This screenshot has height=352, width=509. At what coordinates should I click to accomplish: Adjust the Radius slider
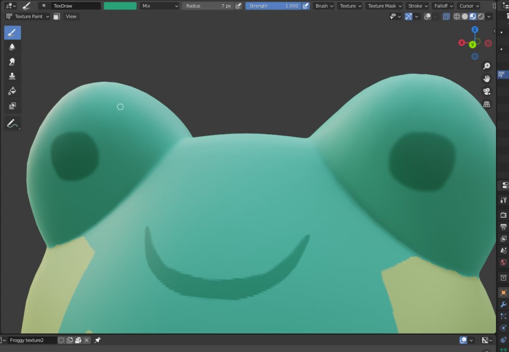208,6
